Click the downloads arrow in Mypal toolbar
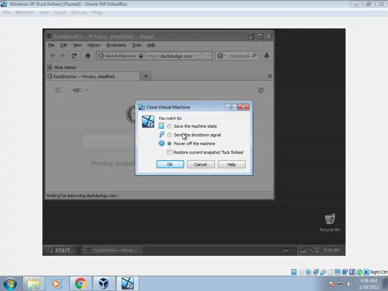 tap(266, 56)
